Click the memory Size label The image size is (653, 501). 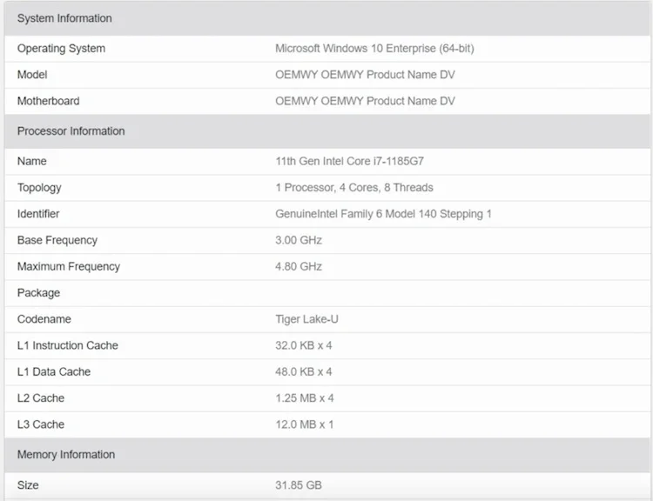[28, 485]
